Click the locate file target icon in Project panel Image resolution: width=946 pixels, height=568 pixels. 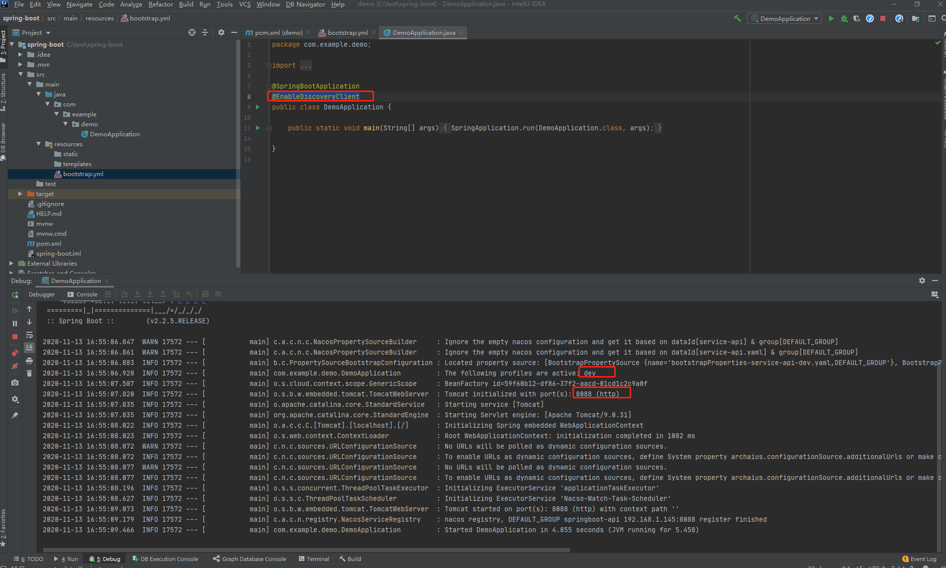(192, 32)
